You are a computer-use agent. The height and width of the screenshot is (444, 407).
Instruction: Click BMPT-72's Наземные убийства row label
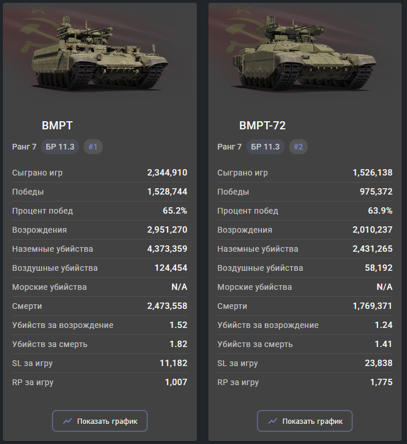coord(257,249)
